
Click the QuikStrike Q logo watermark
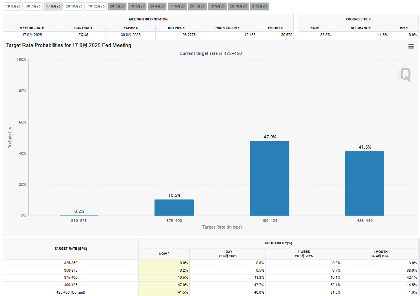[x=404, y=74]
